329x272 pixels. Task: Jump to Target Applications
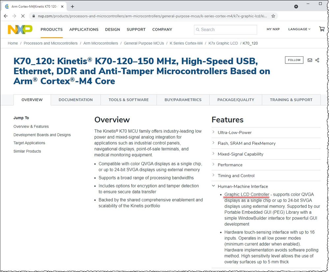[29, 143]
